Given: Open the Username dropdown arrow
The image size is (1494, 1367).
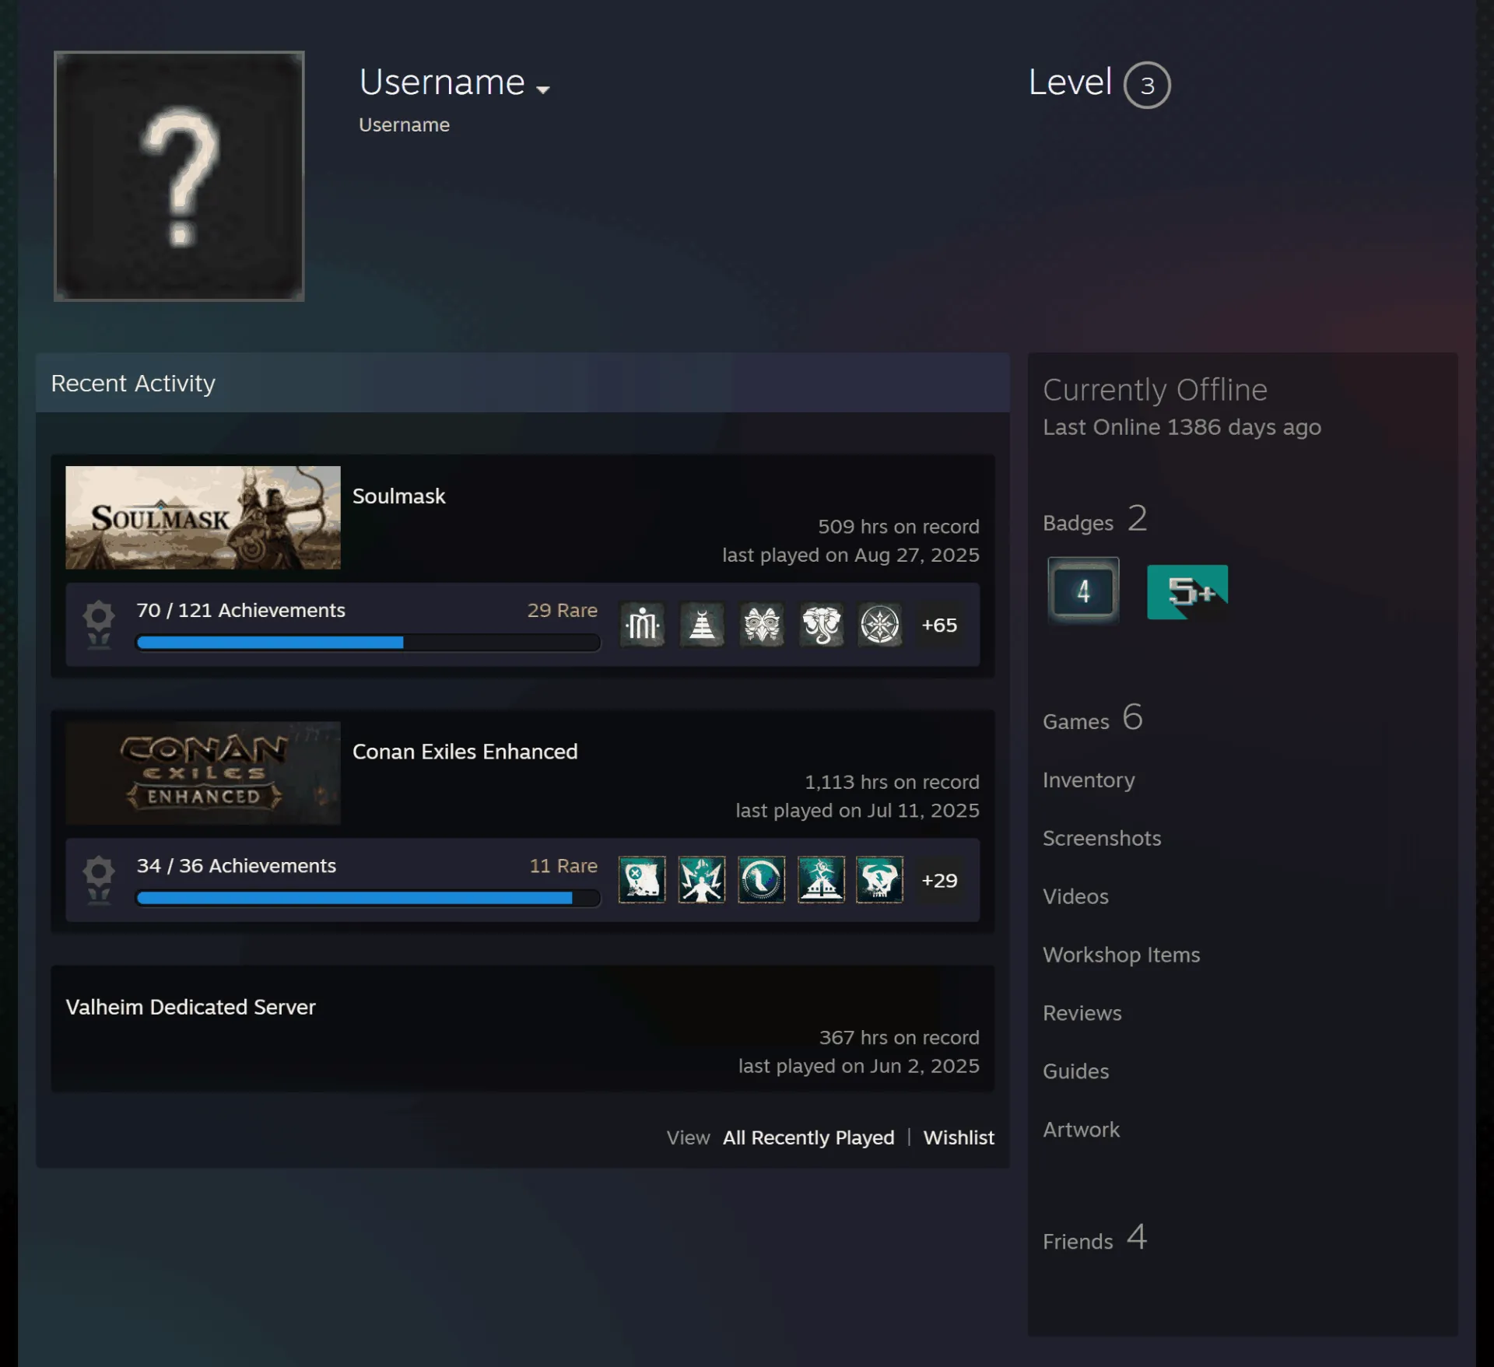Looking at the screenshot, I should click(x=543, y=89).
